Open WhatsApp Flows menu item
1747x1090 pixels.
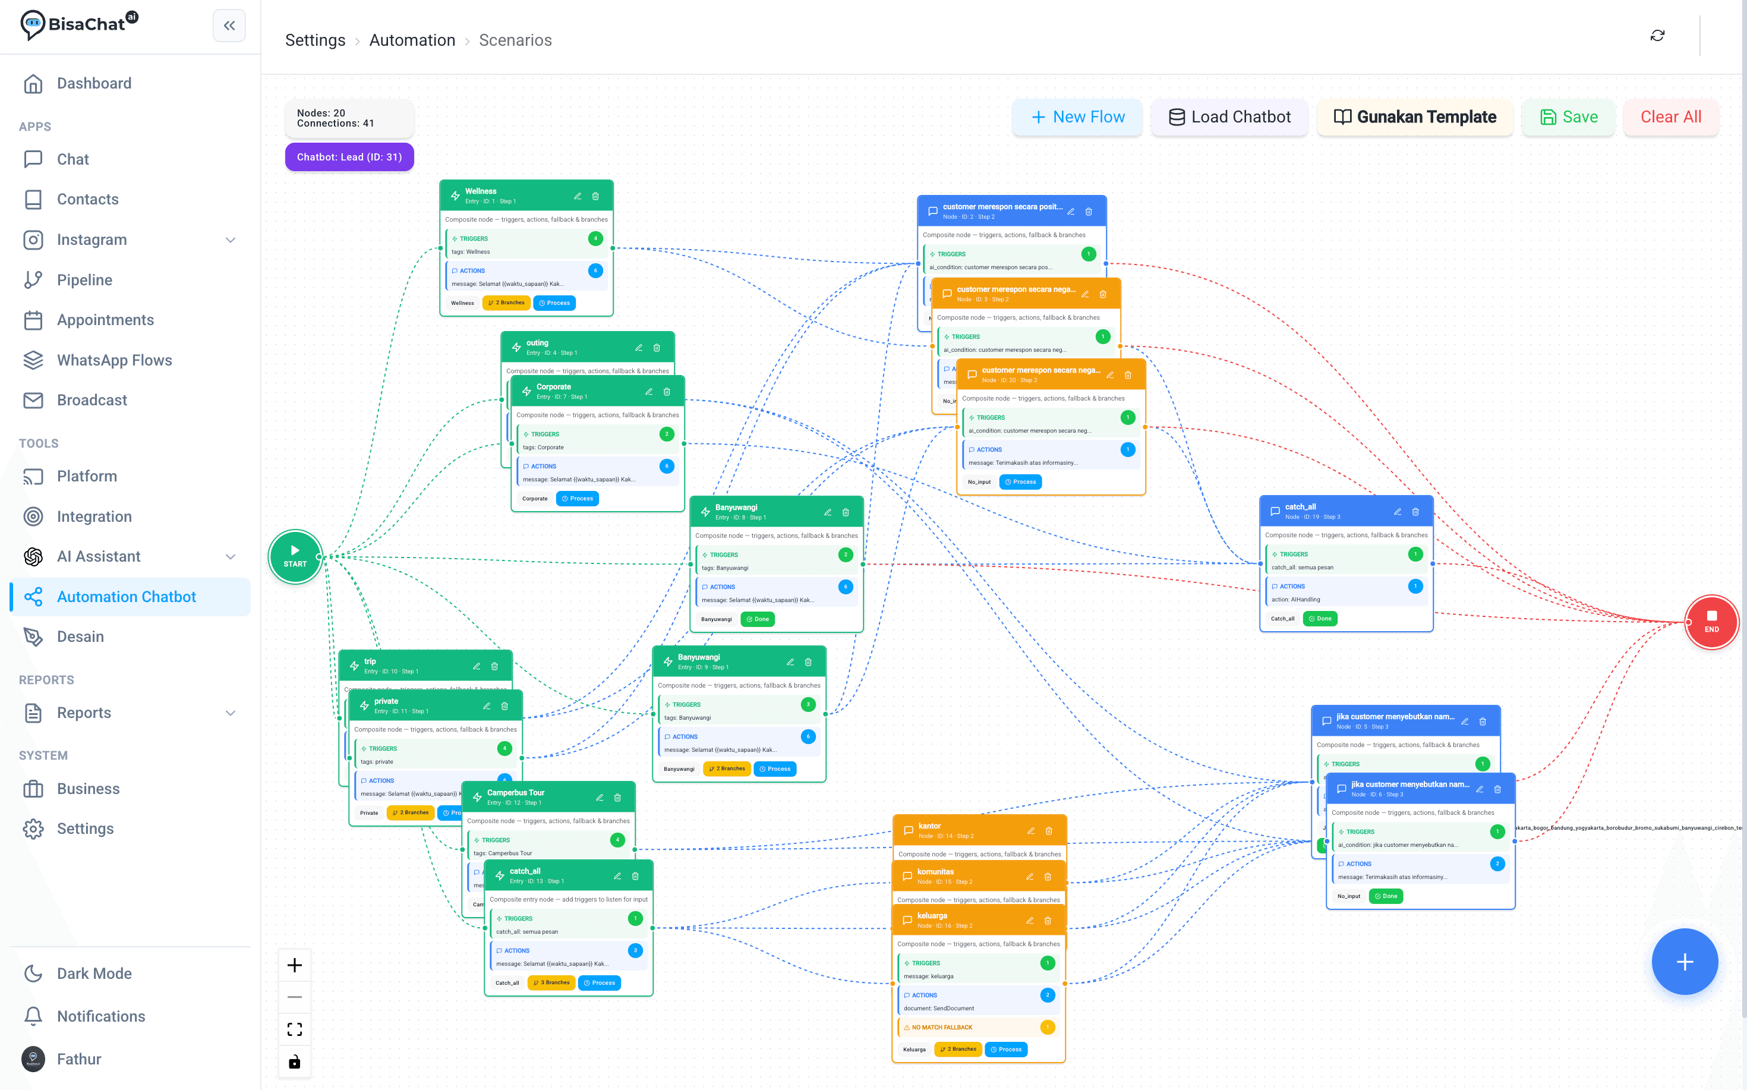[x=131, y=360]
